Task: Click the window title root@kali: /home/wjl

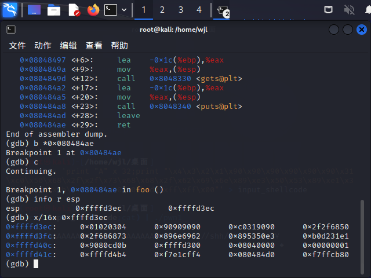Action: point(173,30)
